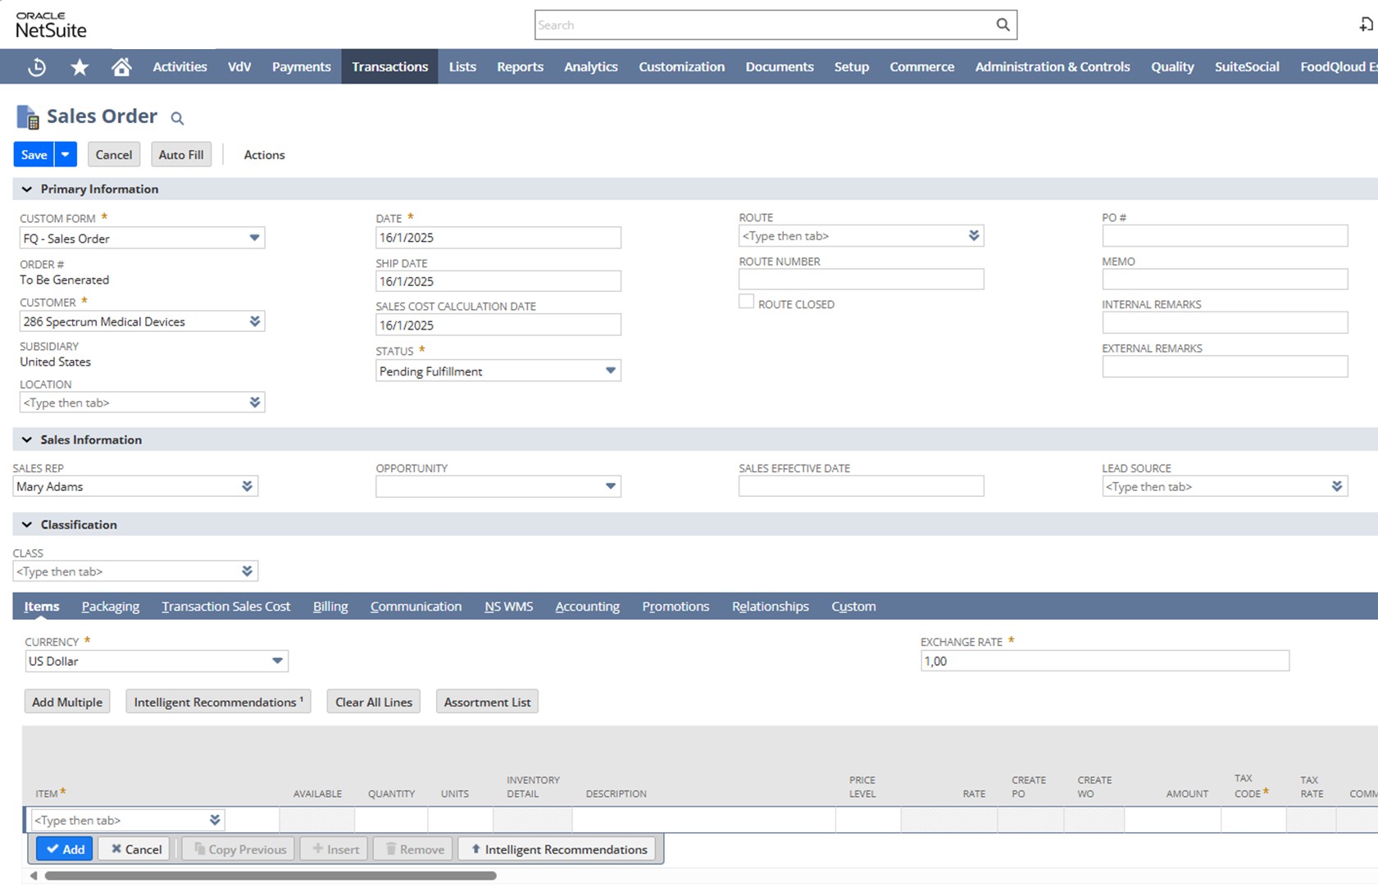The width and height of the screenshot is (1378, 887).
Task: Switch to the Packaging tab
Action: tap(111, 607)
